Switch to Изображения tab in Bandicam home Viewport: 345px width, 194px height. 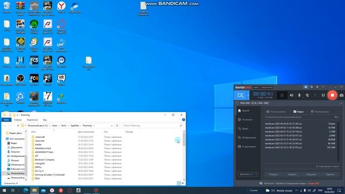[x=320, y=112]
